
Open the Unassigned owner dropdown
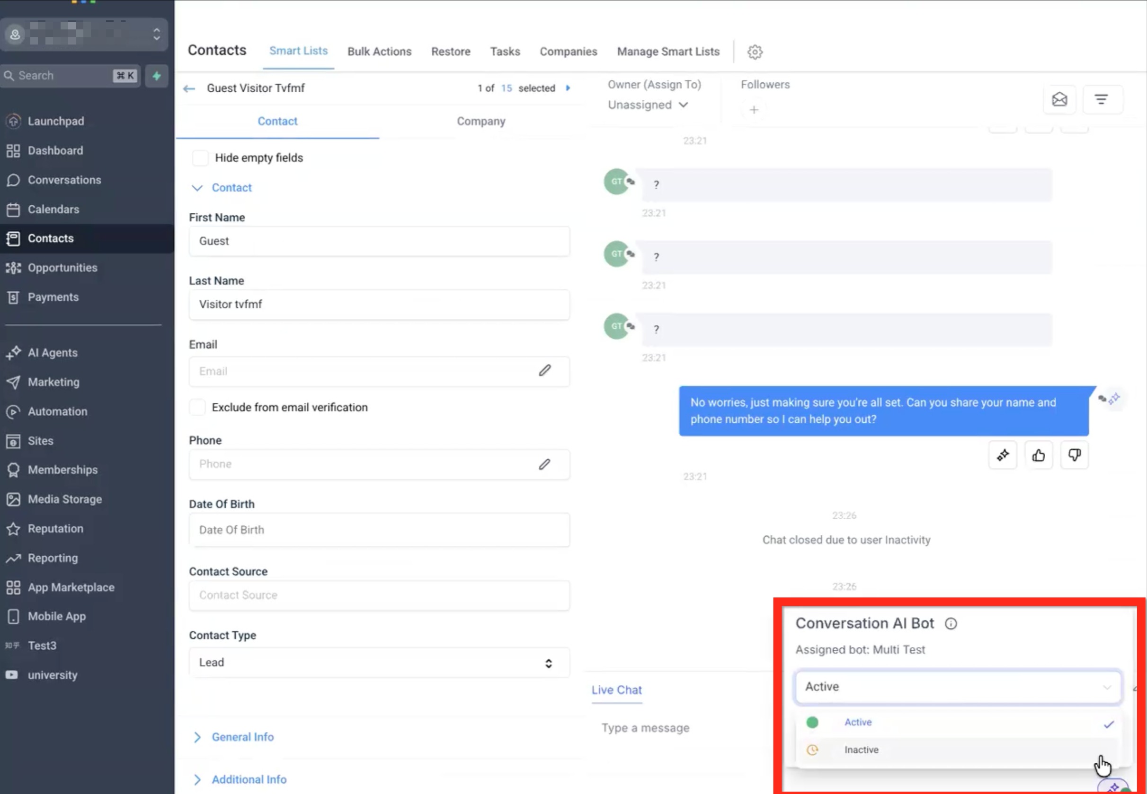pos(648,105)
